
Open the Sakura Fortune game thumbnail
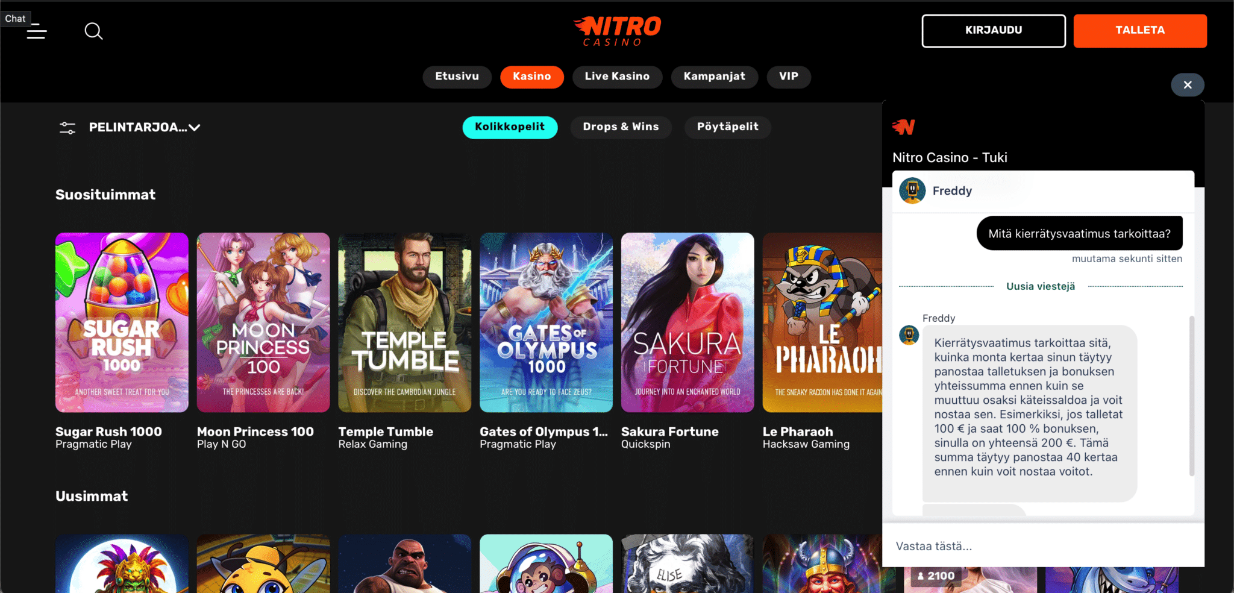coord(687,322)
